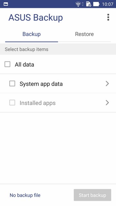Viewport: 116px width, 206px height.
Task: Tap the 10:07 clock in status bar
Action: 108,4
